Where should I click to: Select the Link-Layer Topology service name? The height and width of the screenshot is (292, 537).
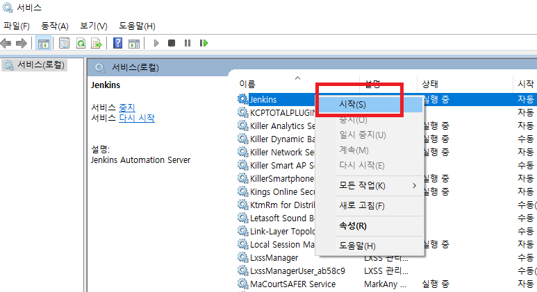(x=283, y=231)
